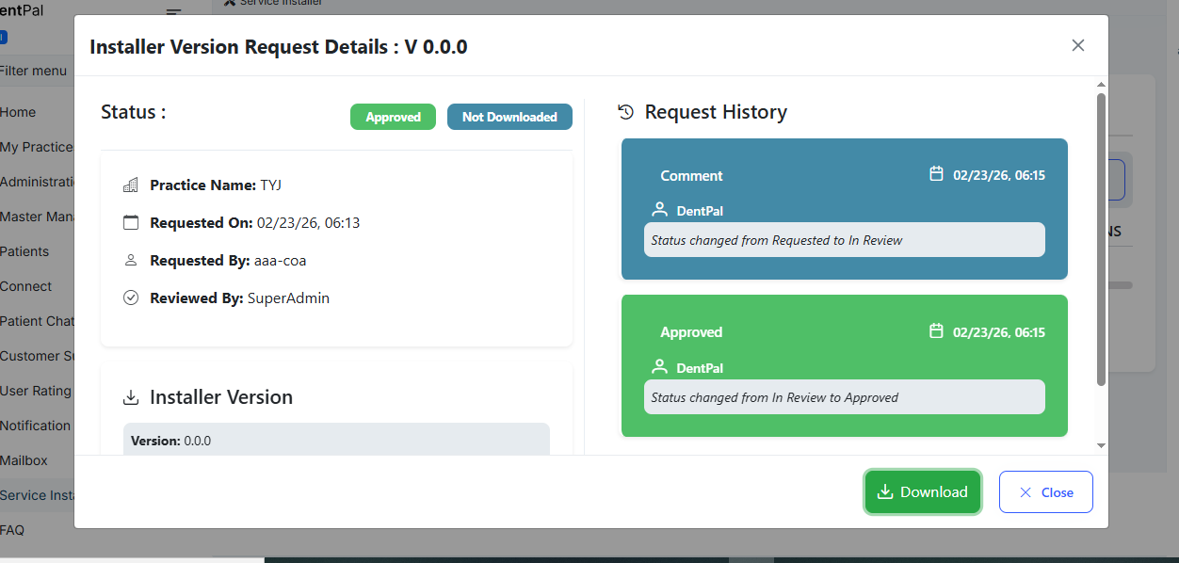Open Patients in the sidebar menu
Image resolution: width=1179 pixels, height=563 pixels.
pos(24,251)
